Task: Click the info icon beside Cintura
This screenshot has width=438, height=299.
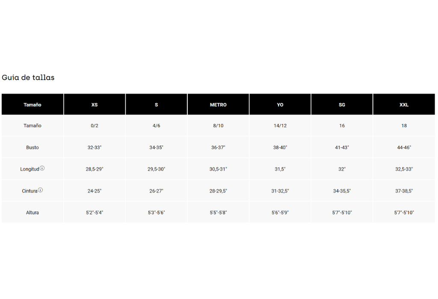Action: tap(40, 190)
